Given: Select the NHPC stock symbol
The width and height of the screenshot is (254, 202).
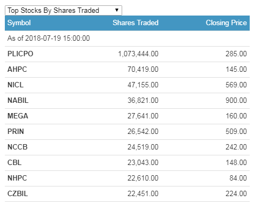Looking at the screenshot, I should pos(17,178).
